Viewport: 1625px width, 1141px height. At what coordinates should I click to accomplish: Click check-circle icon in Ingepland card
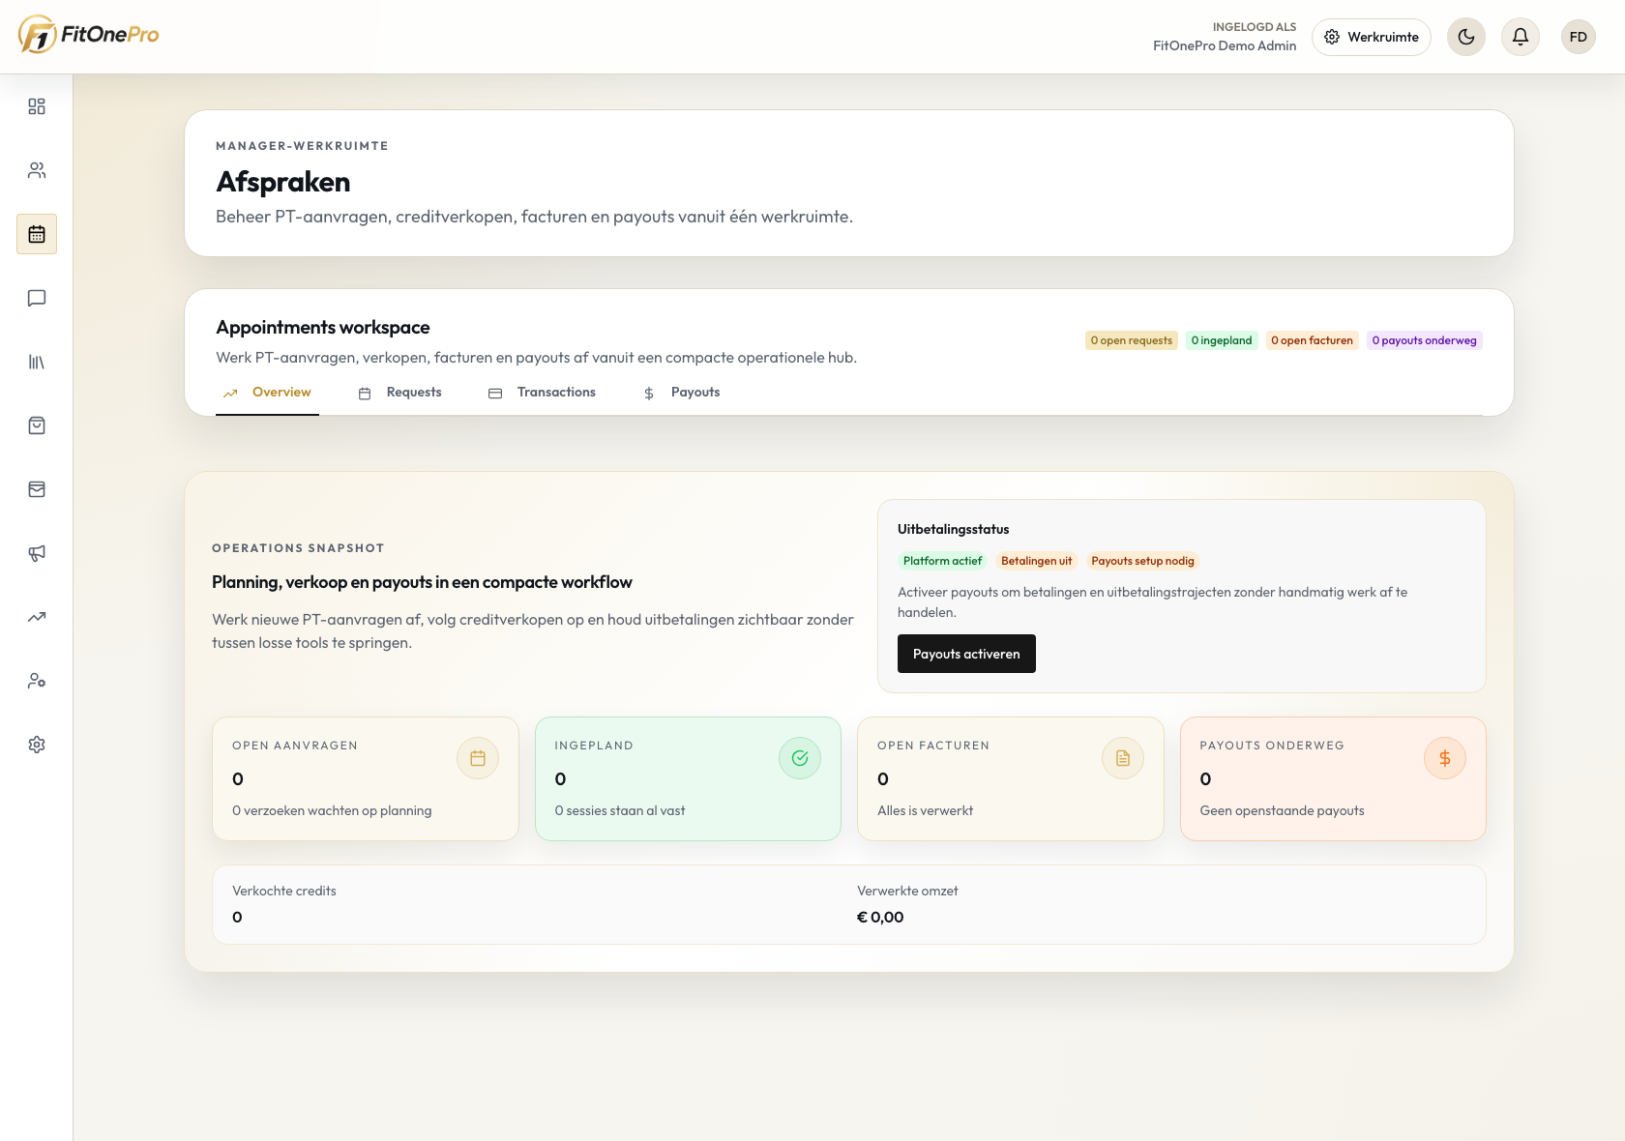tap(800, 758)
